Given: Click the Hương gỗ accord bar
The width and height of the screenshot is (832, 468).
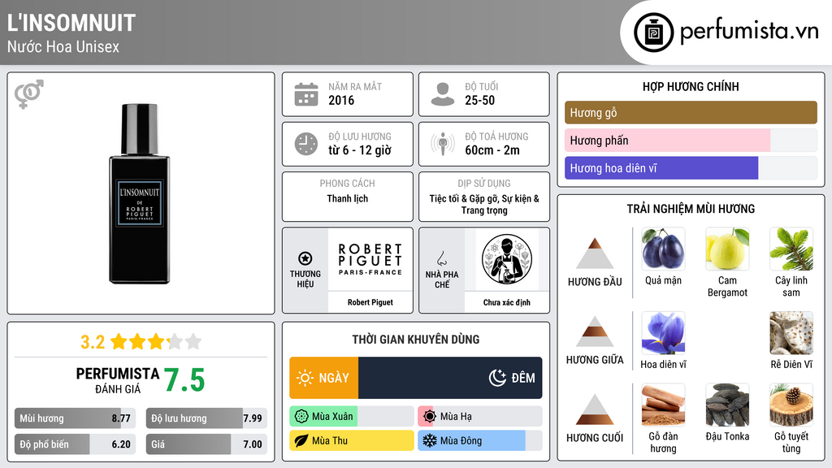Looking at the screenshot, I should (x=691, y=112).
